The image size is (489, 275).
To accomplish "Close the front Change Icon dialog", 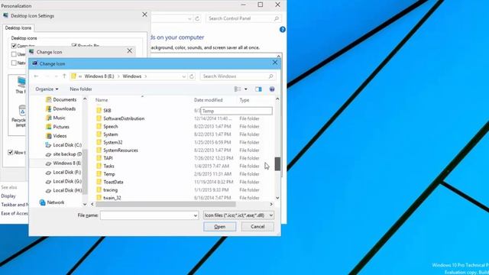I will tap(275, 63).
